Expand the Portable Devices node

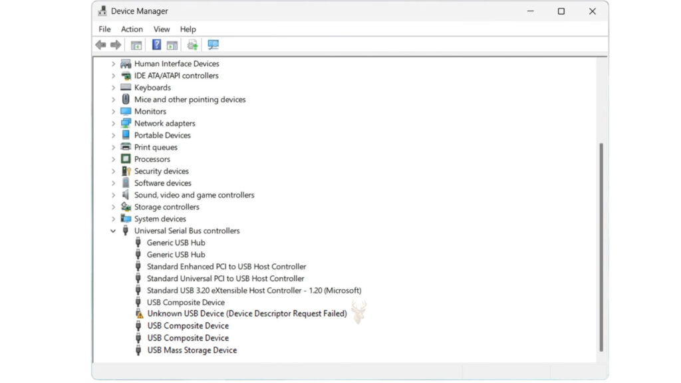coord(113,136)
